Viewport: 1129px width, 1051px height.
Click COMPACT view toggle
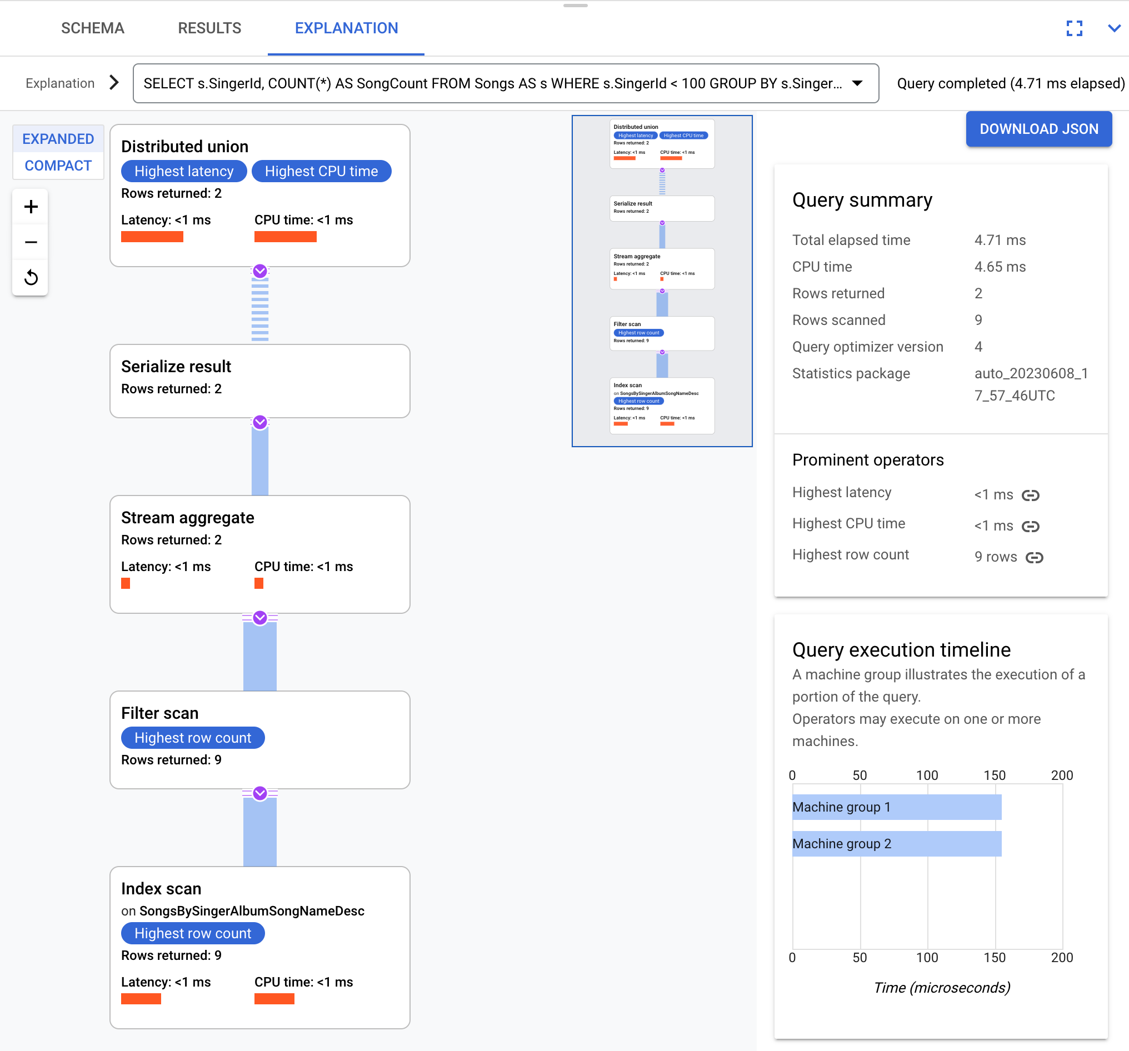pos(57,165)
